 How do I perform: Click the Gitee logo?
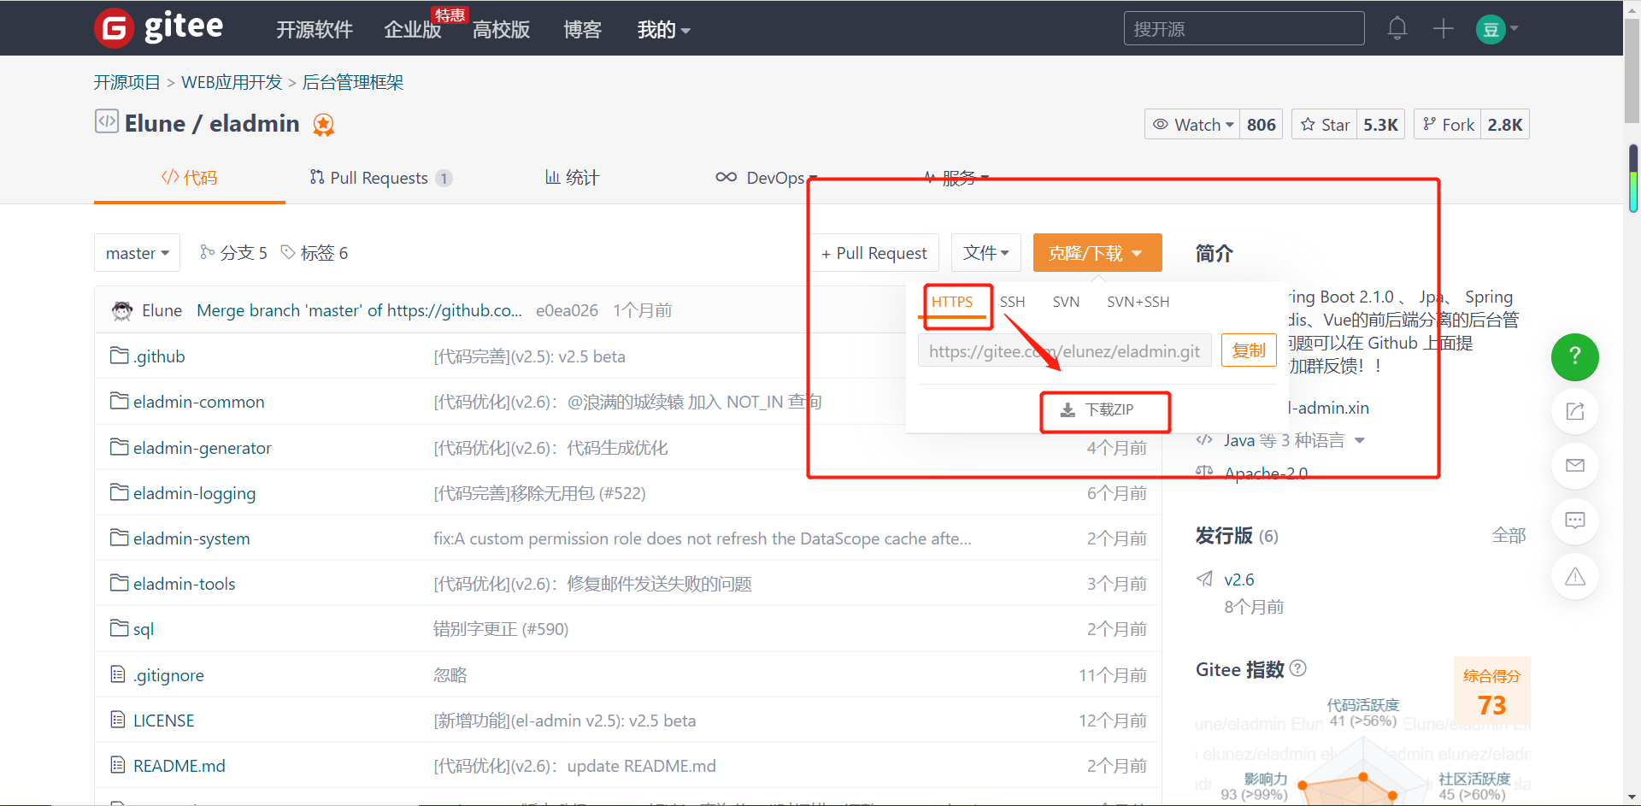[159, 27]
